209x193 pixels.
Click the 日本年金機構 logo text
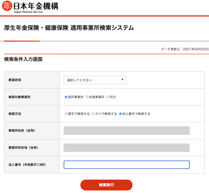(x=36, y=6)
